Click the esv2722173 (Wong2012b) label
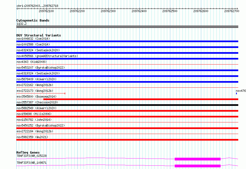Screen dimensions: 246x169 pos(35,91)
